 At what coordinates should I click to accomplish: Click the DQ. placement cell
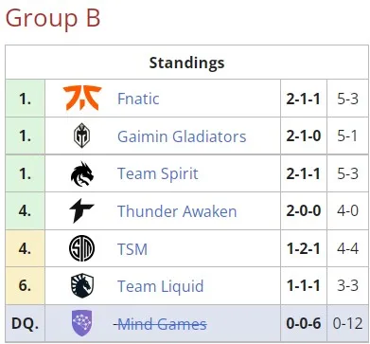(x=26, y=324)
